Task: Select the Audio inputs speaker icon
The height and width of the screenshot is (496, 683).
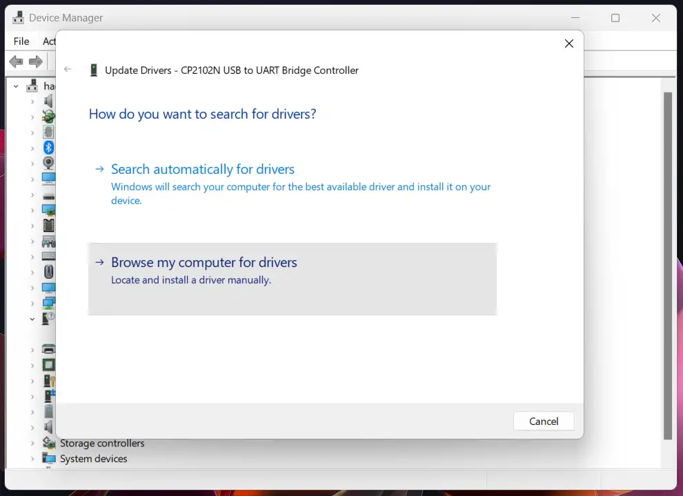Action: (x=48, y=101)
